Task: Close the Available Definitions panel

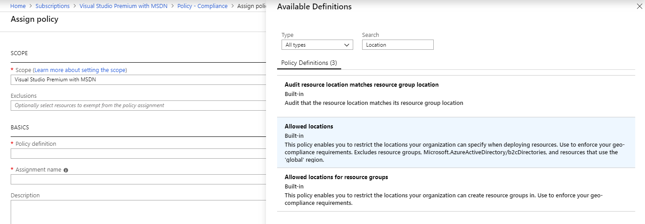Action: (x=639, y=7)
